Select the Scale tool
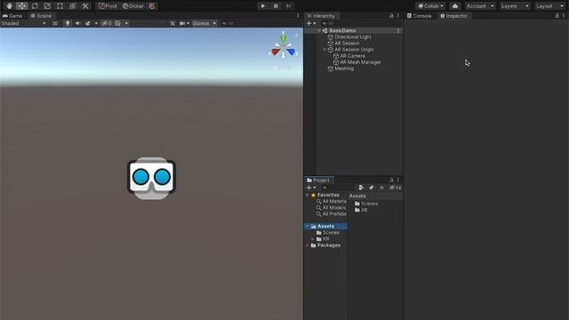Viewport: 569px width, 320px height. (x=47, y=6)
